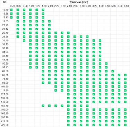Toggle checkbox at OD 31.40, thickness 4.00
130x127 pixels.
pos(100,41)
